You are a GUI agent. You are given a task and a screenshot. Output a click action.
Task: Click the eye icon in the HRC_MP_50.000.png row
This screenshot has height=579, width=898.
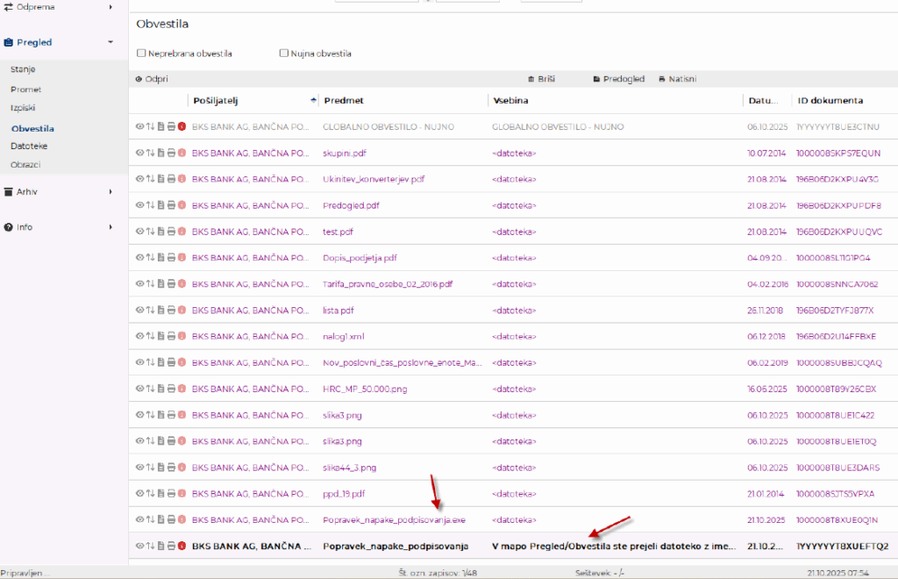pyautogui.click(x=139, y=389)
